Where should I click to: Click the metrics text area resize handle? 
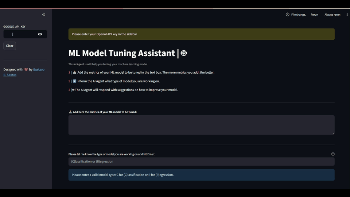tap(333, 133)
